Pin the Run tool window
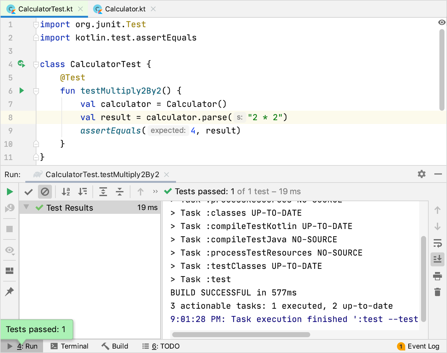The height and width of the screenshot is (353, 447). tap(9, 292)
